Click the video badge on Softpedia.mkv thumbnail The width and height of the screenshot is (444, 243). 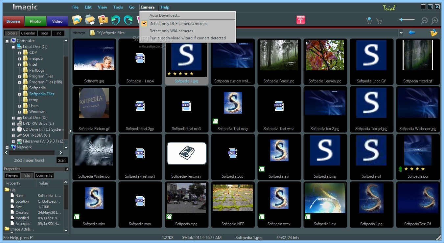click(77, 216)
